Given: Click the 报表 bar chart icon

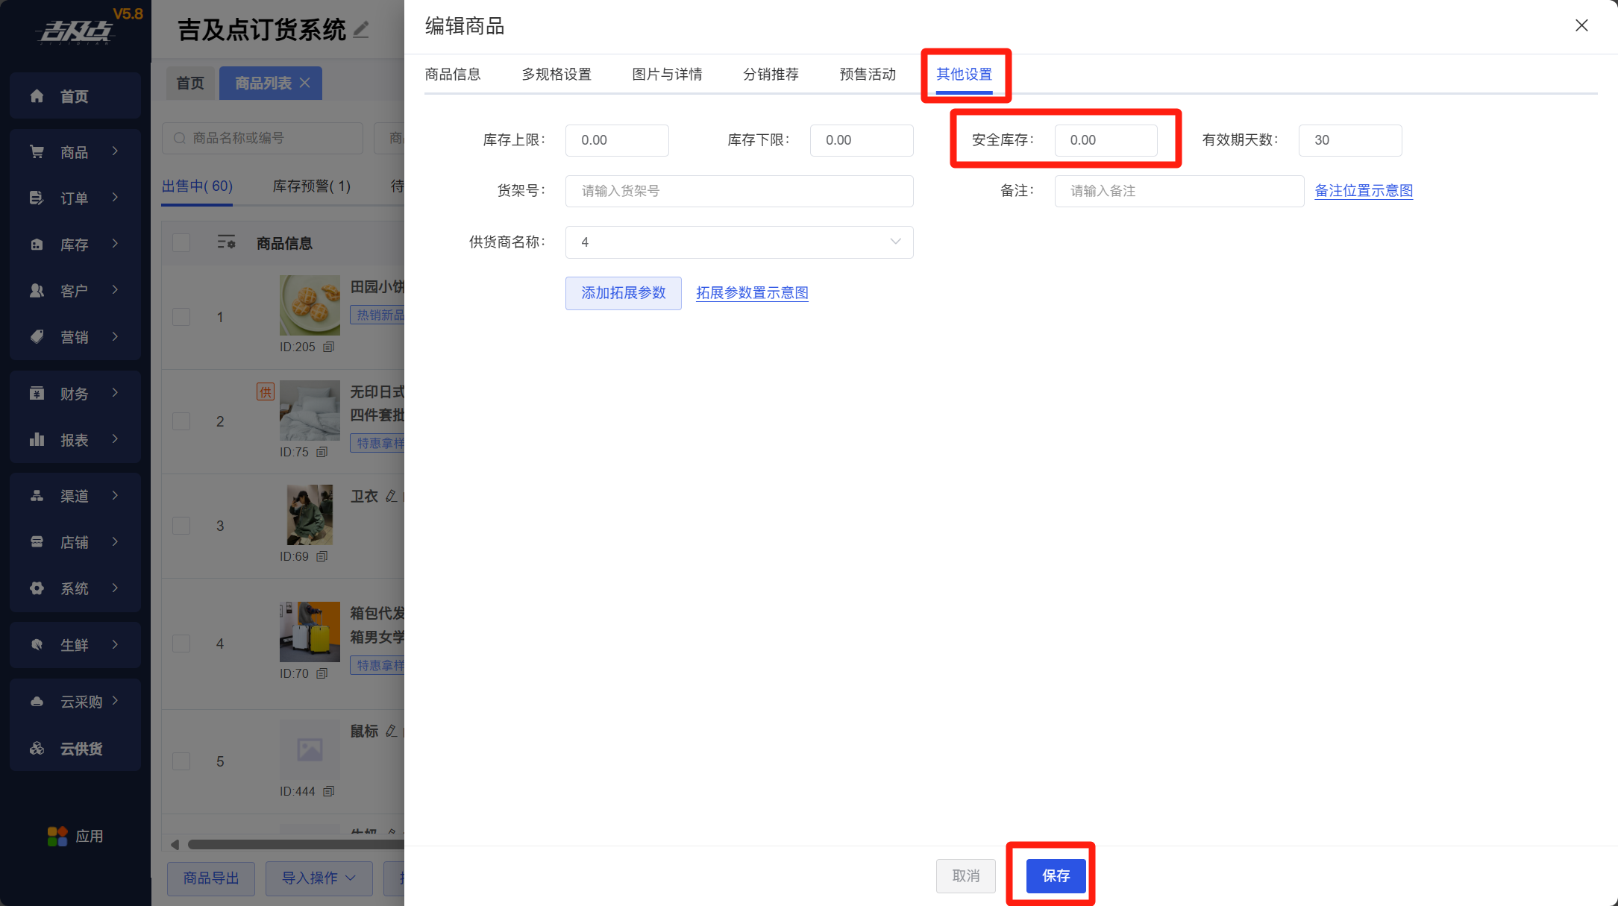Looking at the screenshot, I should click(x=37, y=440).
